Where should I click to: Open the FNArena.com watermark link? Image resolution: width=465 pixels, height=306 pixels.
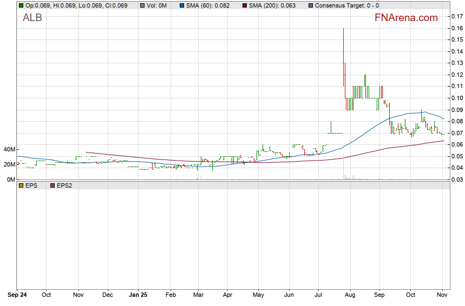tap(405, 18)
